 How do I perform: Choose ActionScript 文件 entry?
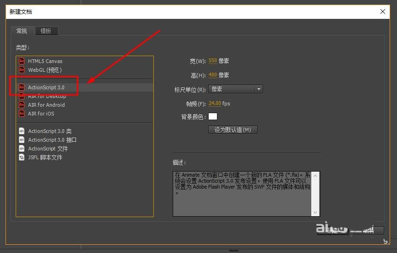pos(85,149)
